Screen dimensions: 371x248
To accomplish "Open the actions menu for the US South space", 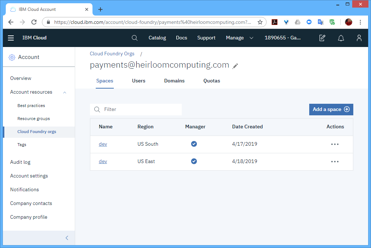I will 335,144.
